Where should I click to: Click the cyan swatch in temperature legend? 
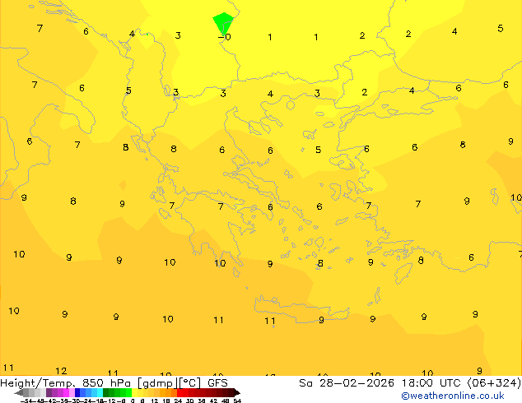click(100, 392)
